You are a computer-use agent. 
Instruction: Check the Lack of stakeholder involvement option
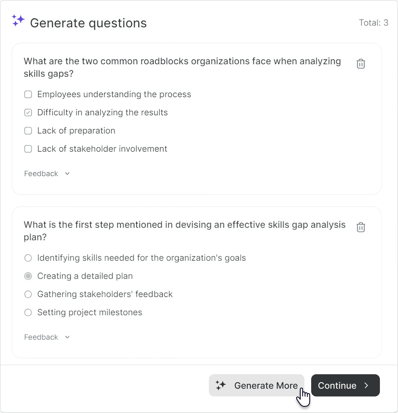[x=28, y=149]
